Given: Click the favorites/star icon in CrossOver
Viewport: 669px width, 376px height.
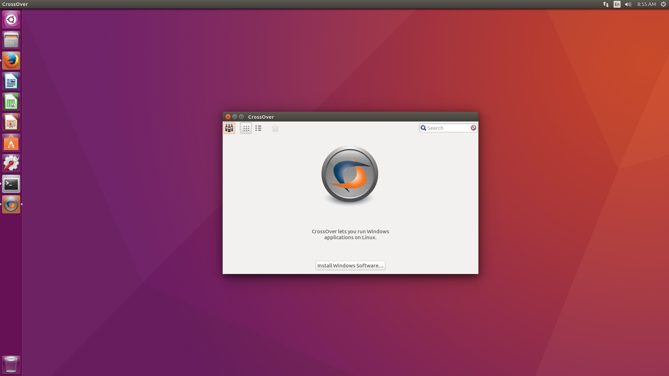Looking at the screenshot, I should coord(275,128).
